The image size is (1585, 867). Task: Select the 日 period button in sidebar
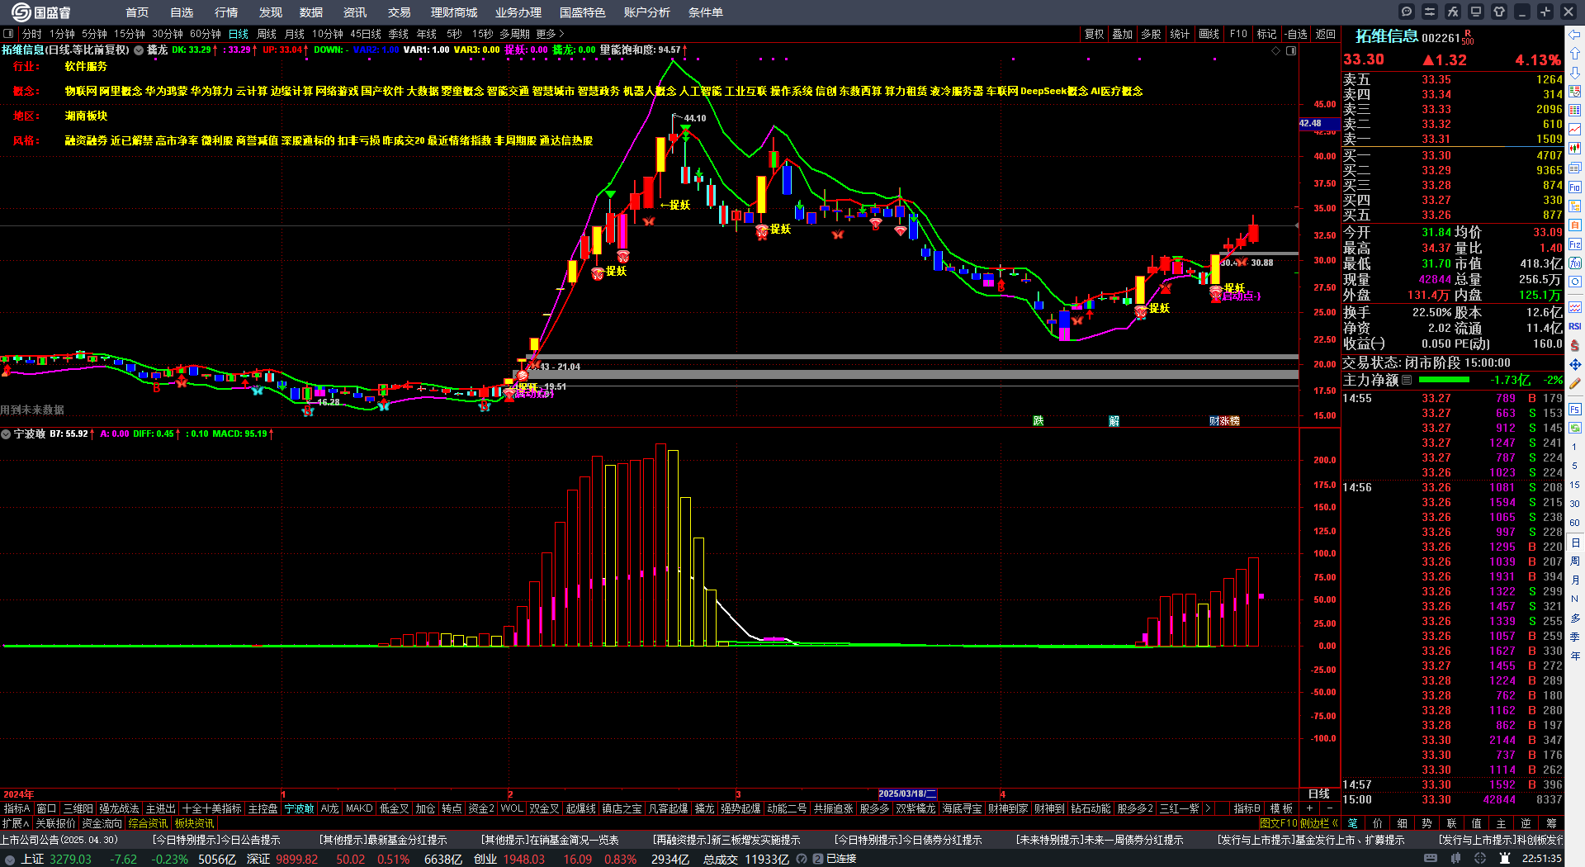[x=1575, y=542]
